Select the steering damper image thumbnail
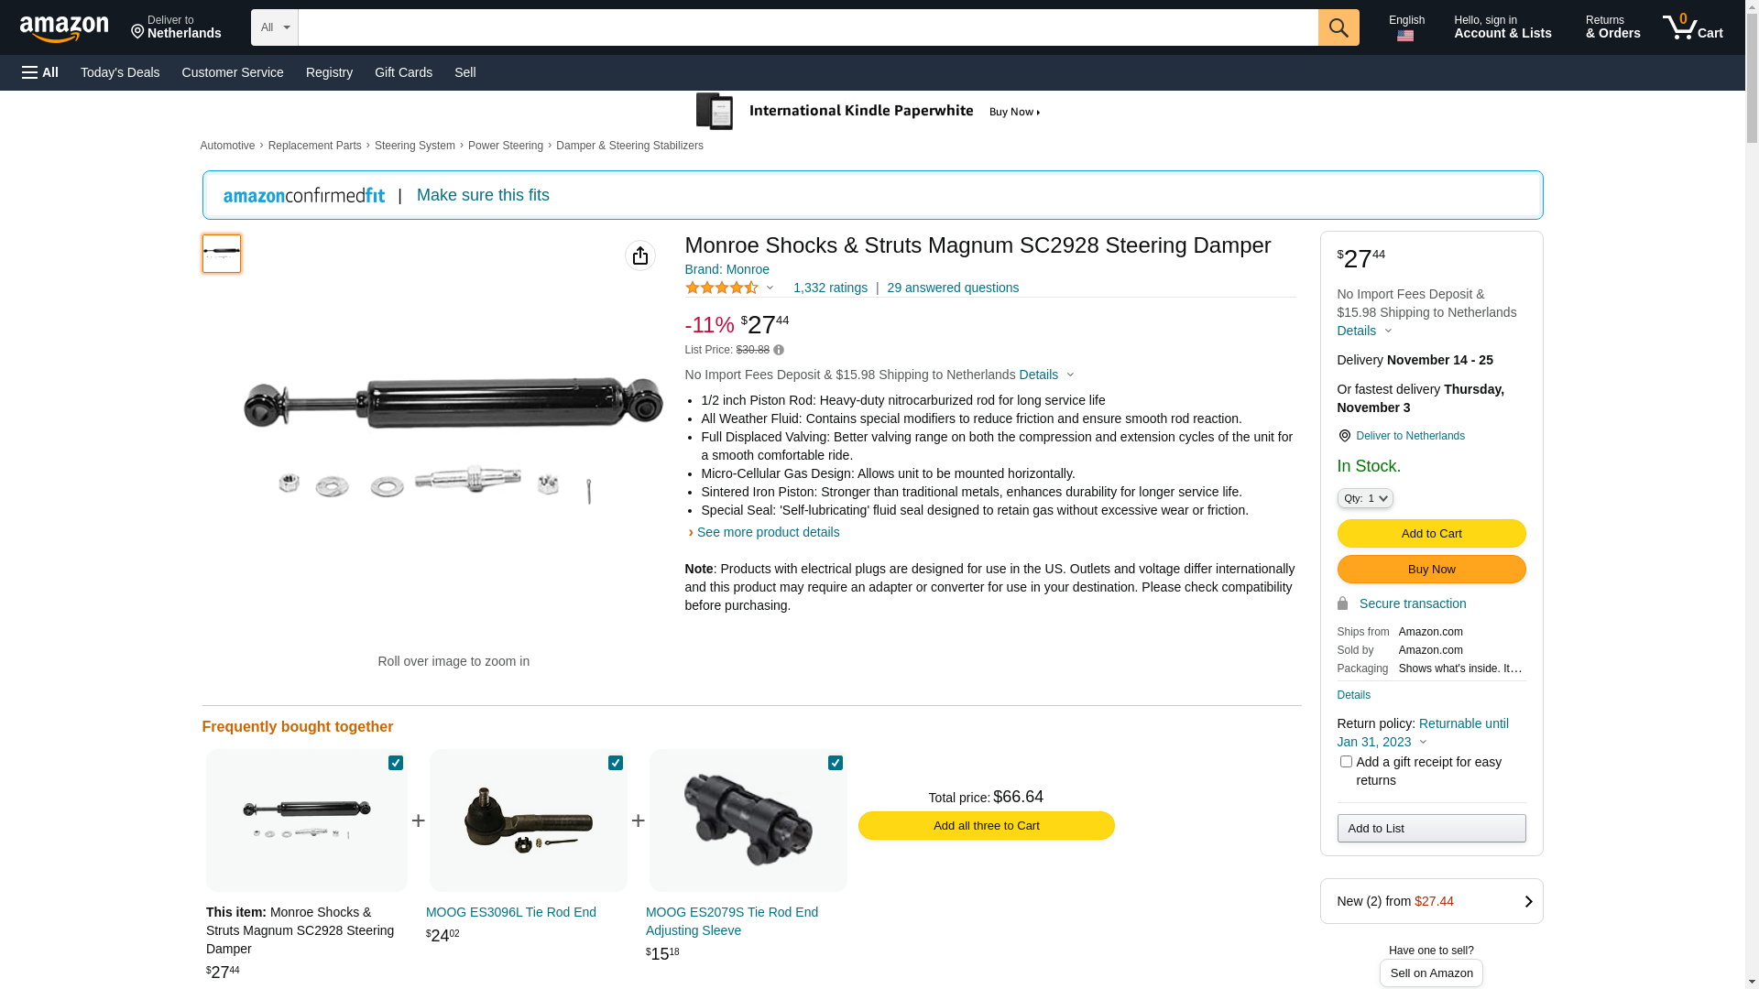Screen dimensions: 1759x989 (222, 254)
